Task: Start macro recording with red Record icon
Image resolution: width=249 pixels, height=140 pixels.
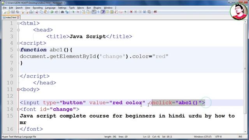Action: [131, 12]
